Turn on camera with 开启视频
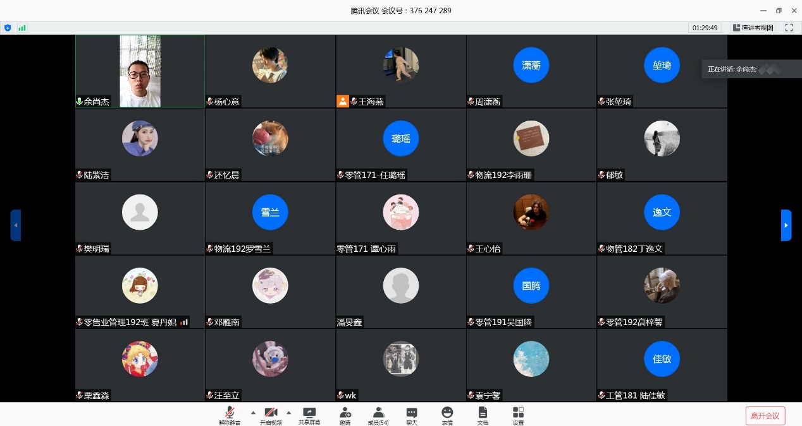 pyautogui.click(x=271, y=415)
